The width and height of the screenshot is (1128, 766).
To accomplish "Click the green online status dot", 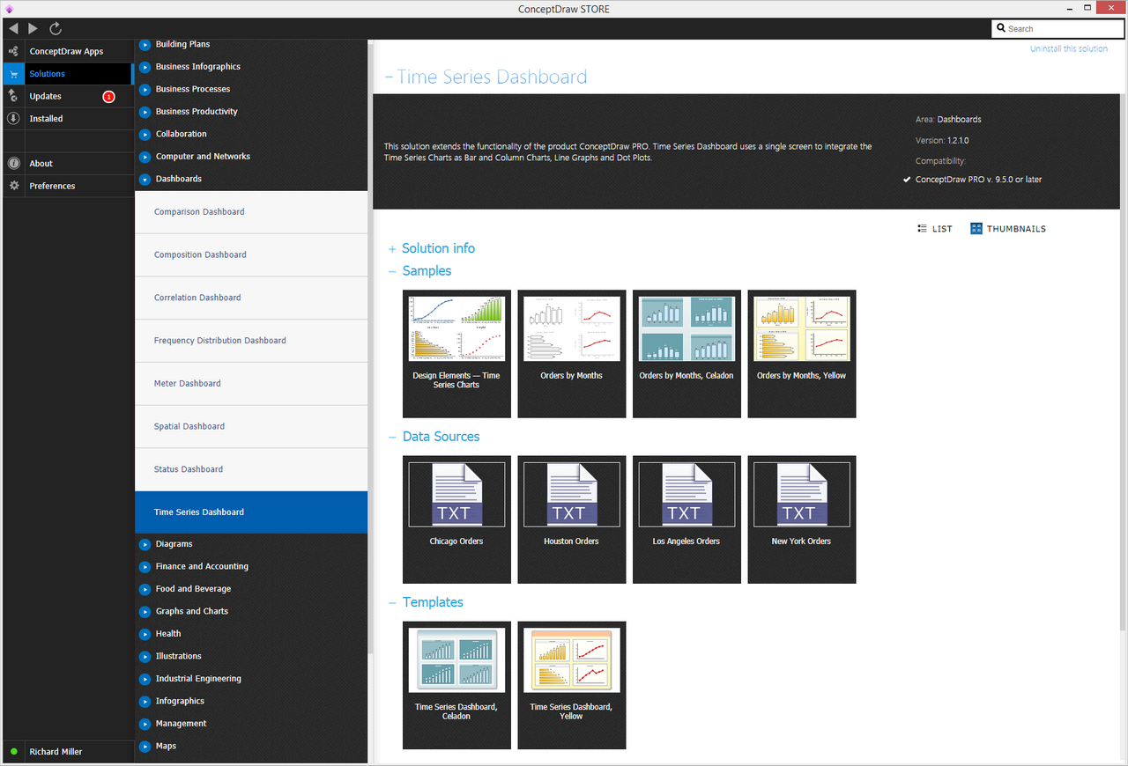I will click(x=13, y=752).
